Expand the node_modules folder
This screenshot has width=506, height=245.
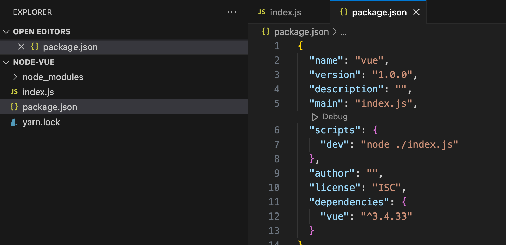tap(15, 77)
